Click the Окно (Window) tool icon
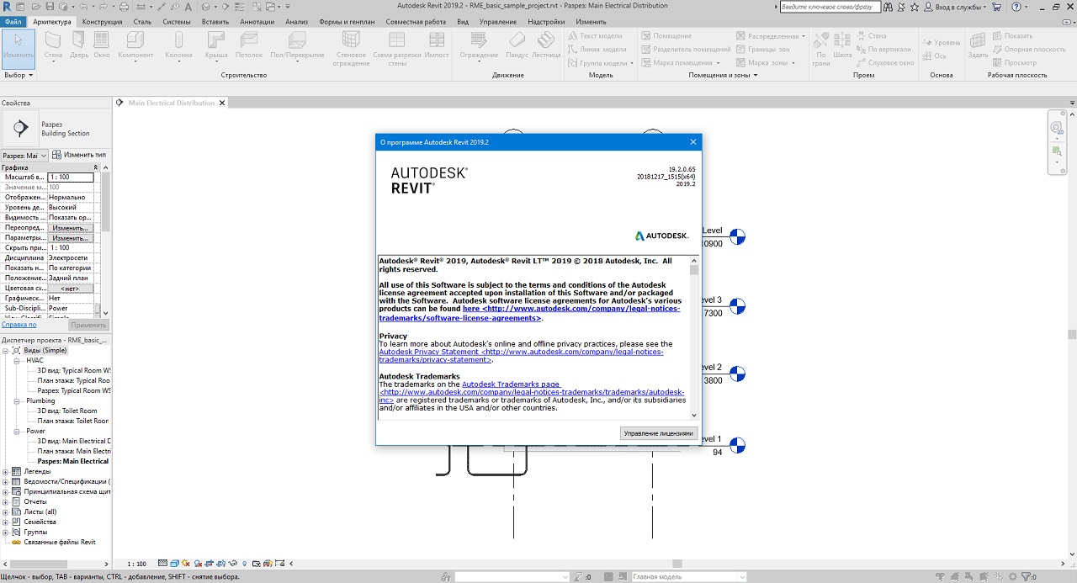The width and height of the screenshot is (1077, 583). point(102,41)
